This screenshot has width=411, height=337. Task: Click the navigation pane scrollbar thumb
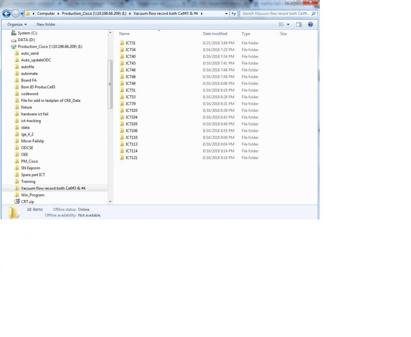(x=110, y=84)
